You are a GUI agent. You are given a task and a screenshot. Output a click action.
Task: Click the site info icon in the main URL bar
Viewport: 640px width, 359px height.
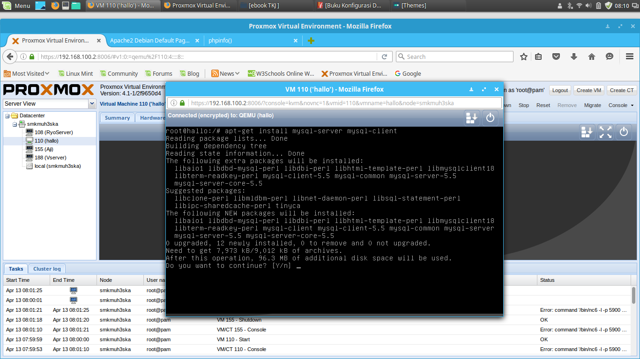point(23,57)
